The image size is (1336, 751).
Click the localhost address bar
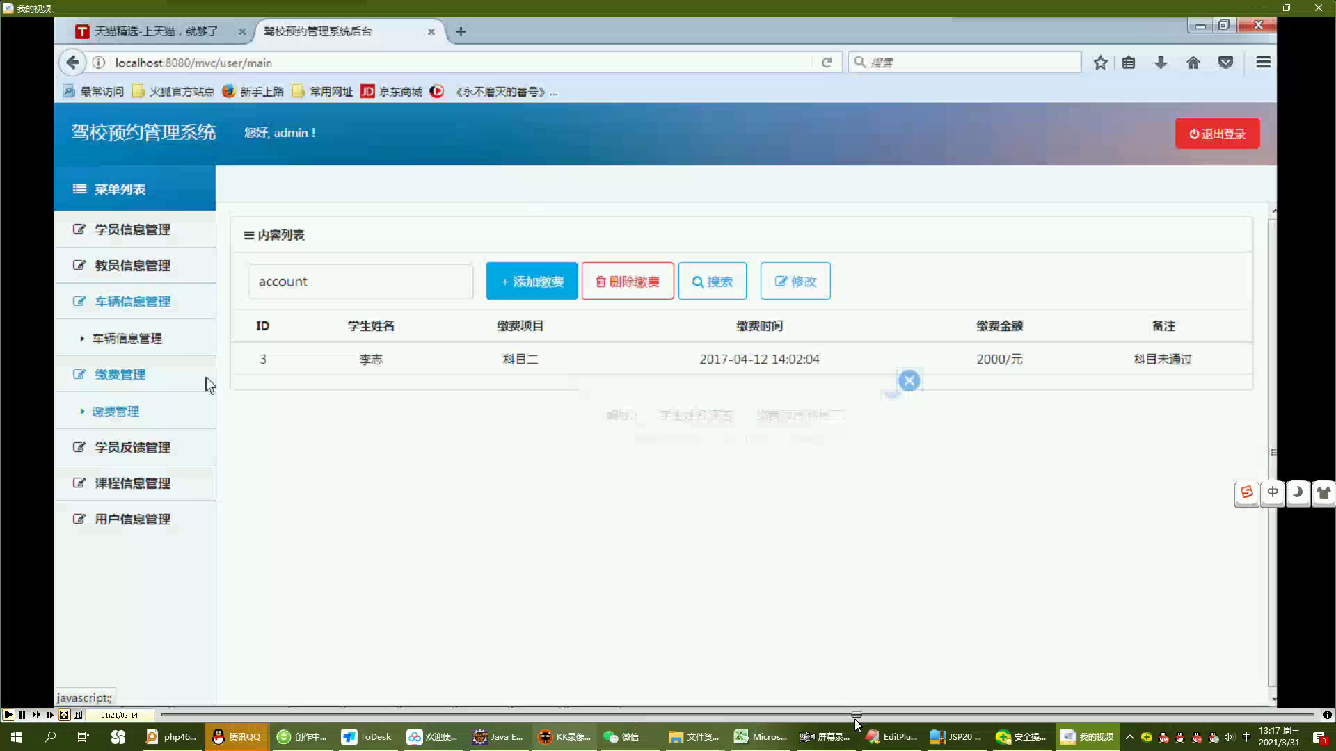(459, 63)
